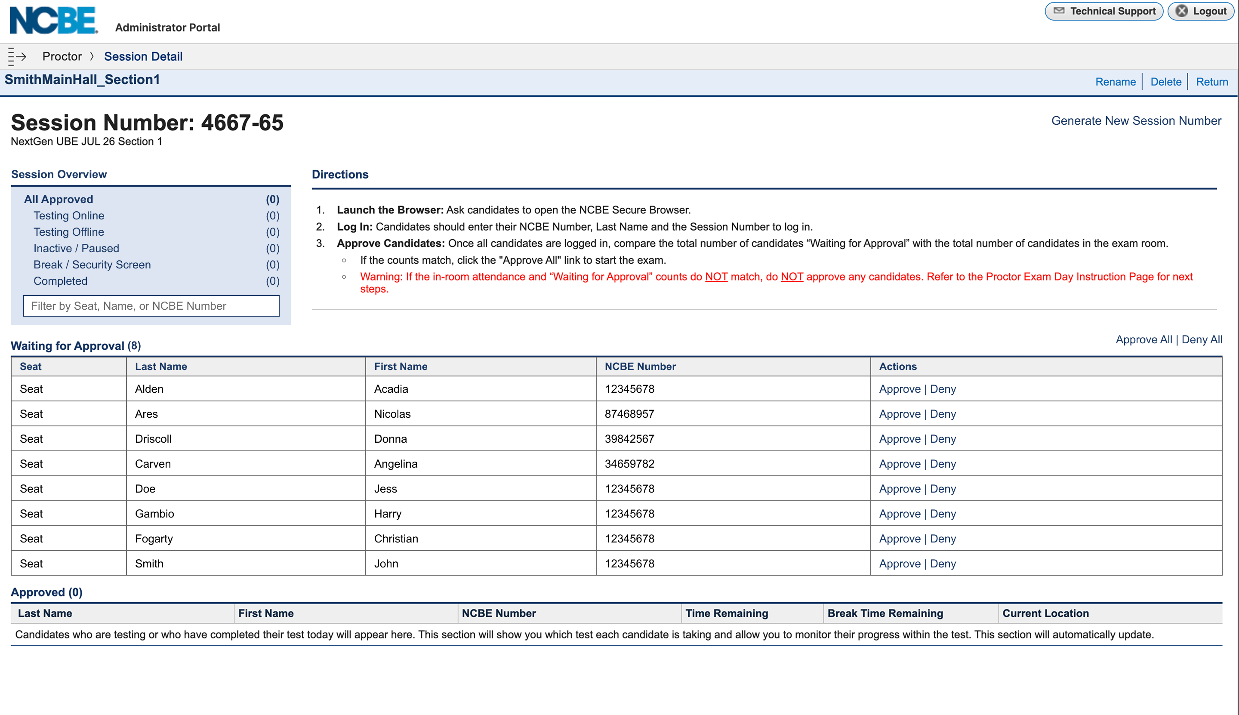
Task: Approve candidate Alden Acadia
Action: tap(900, 389)
